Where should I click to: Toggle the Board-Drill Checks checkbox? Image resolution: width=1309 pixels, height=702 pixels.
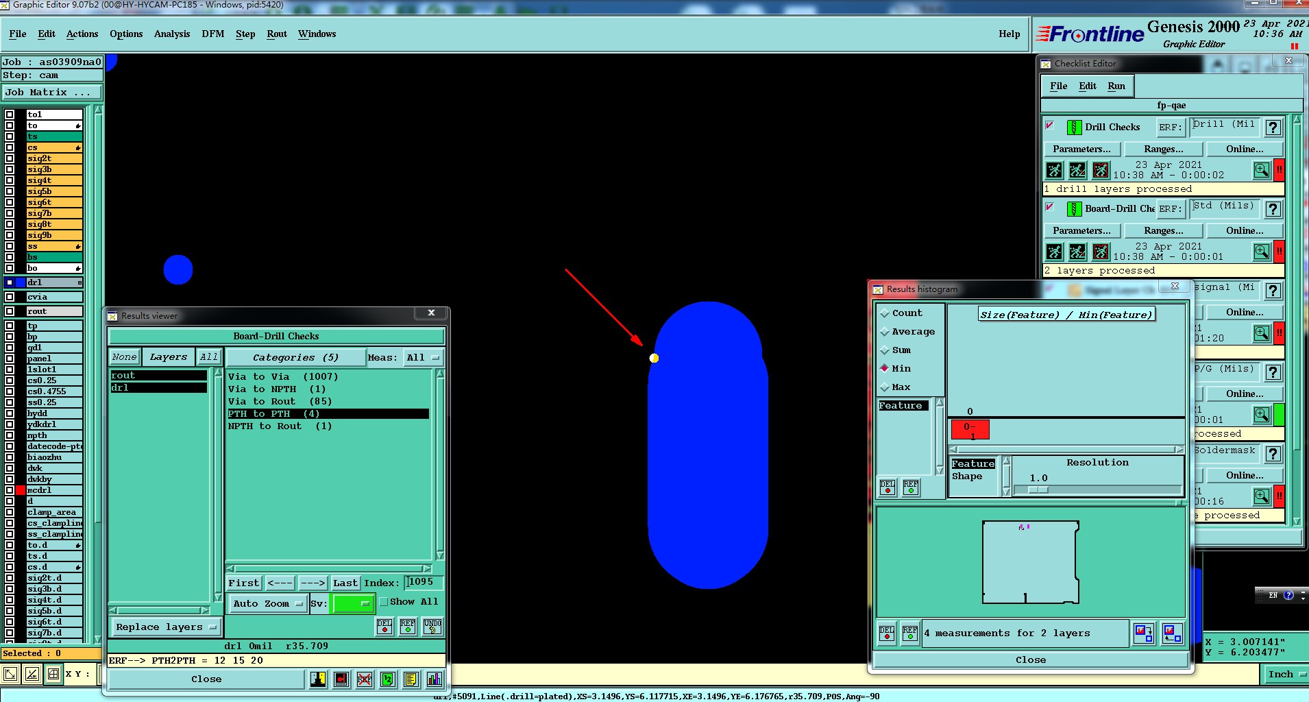[1050, 207]
